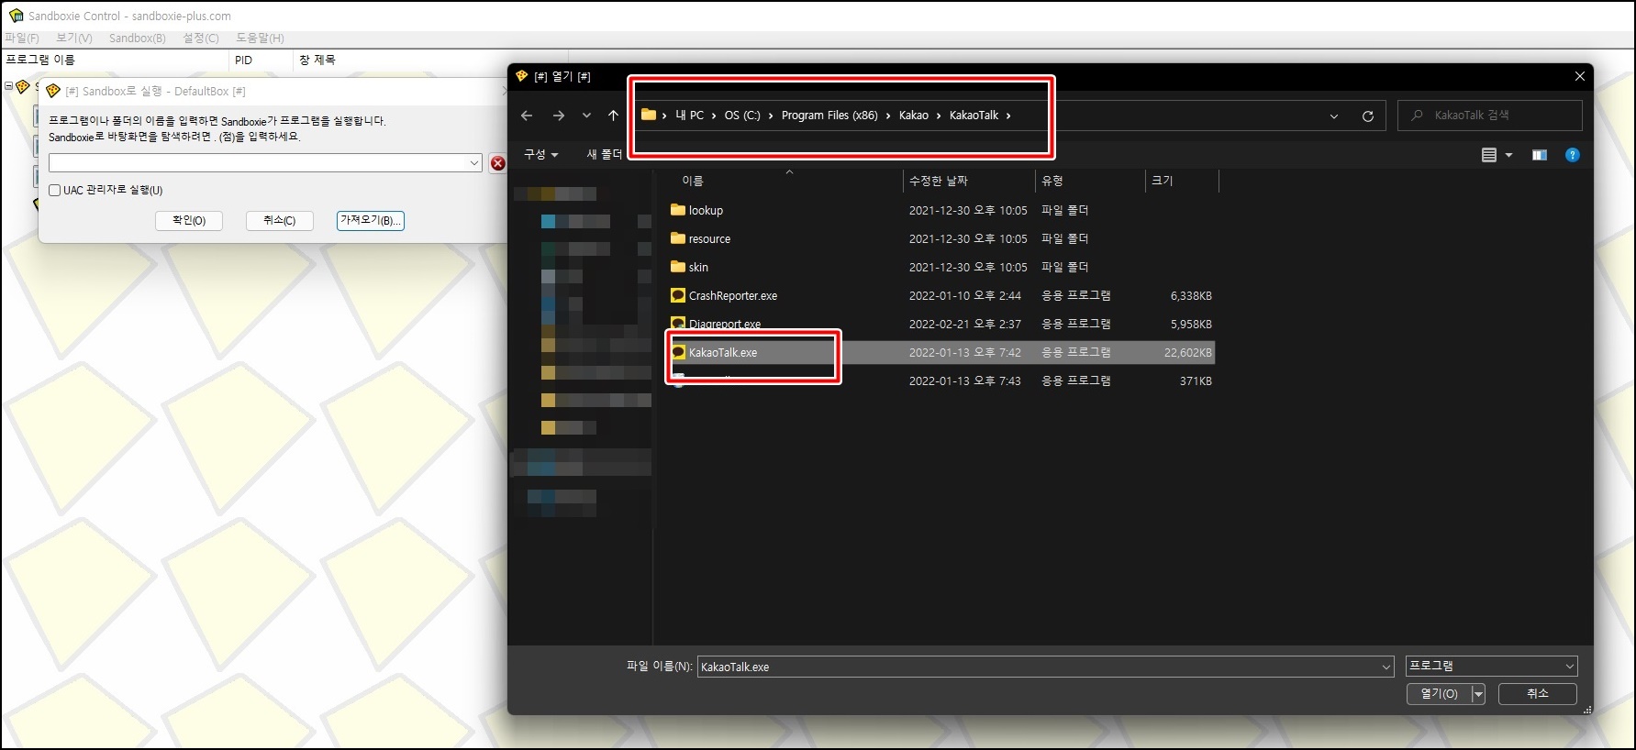This screenshot has height=750, width=1636.
Task: Expand the file name combo dropdown
Action: coord(1386,667)
